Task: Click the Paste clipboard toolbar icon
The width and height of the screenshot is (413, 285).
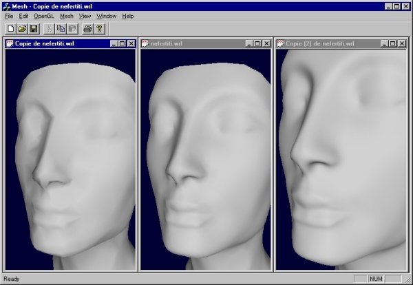Action: point(72,29)
